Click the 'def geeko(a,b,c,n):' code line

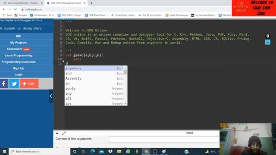point(85,55)
